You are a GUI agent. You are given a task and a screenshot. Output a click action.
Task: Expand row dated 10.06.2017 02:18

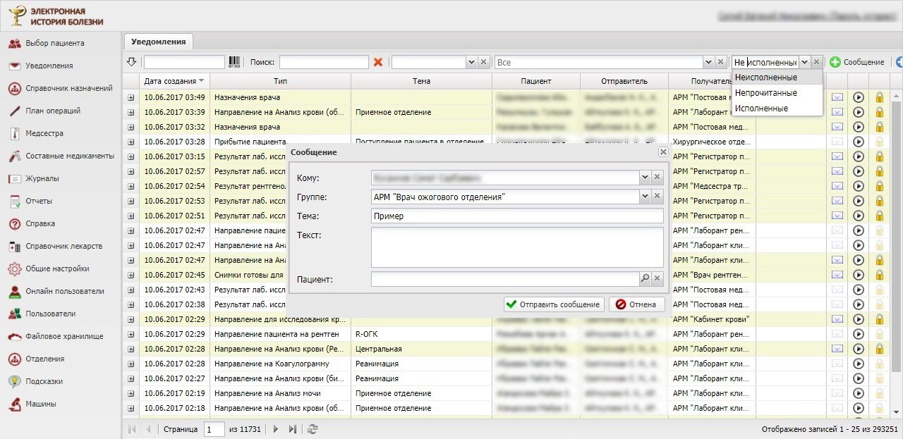coord(131,408)
